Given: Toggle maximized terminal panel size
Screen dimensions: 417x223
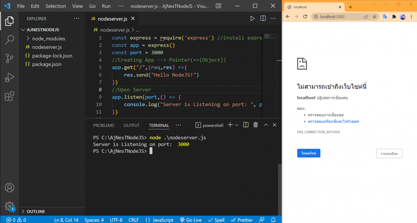Looking at the screenshot, I should point(266,125).
